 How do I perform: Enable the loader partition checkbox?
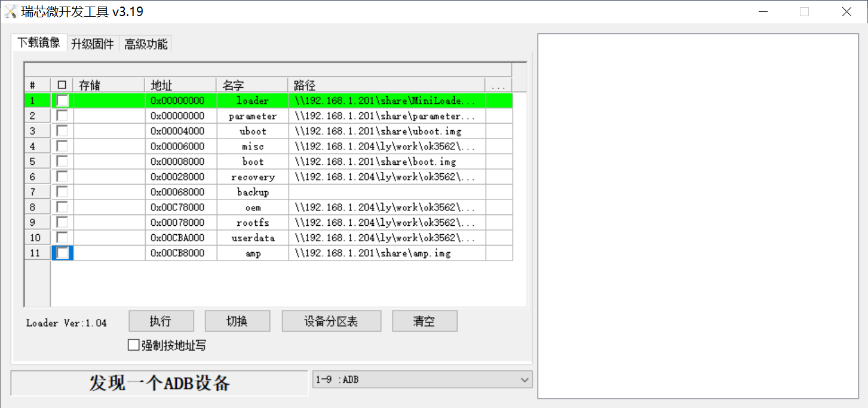[62, 100]
